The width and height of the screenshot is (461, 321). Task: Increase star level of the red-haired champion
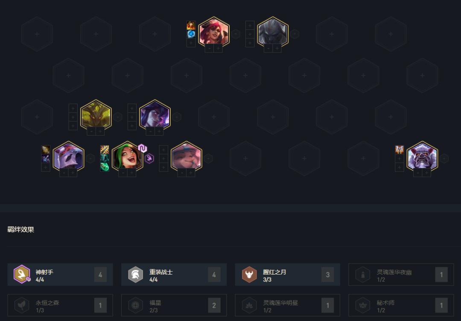(x=218, y=49)
